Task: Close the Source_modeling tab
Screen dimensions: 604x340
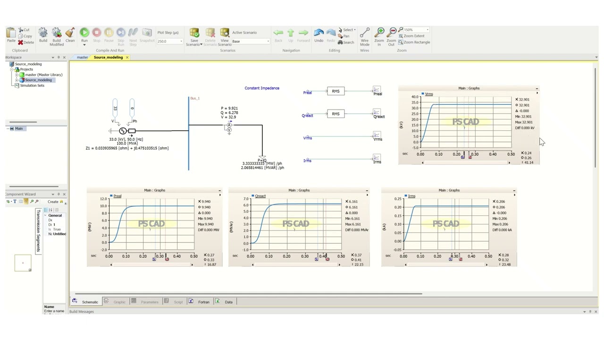Action: pos(127,57)
